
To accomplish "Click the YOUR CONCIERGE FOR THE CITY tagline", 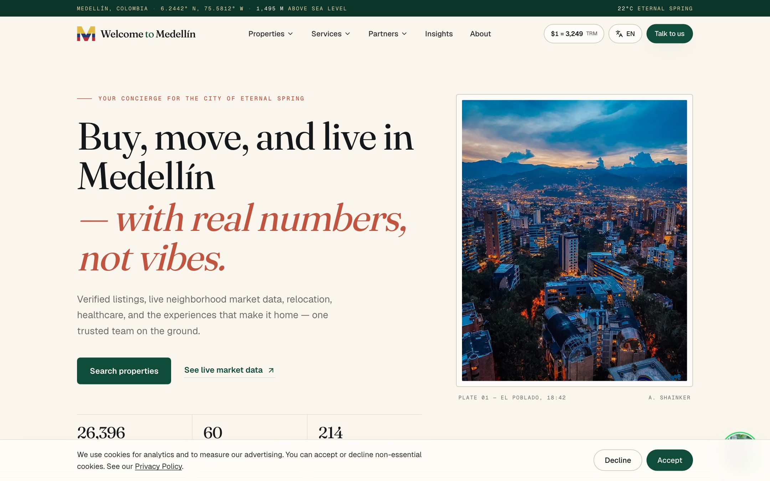I will [201, 99].
